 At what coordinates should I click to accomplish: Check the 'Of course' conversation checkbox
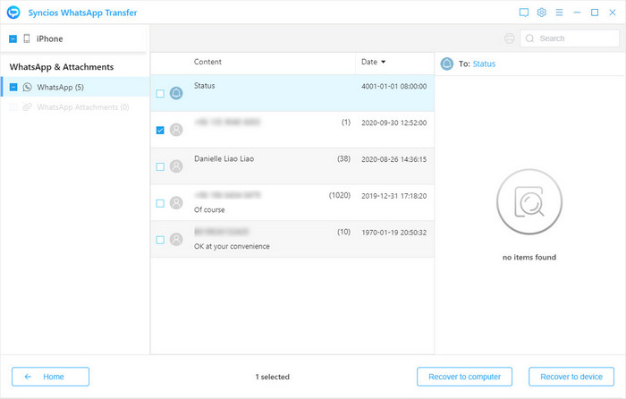coord(160,203)
